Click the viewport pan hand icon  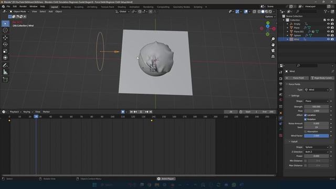(273, 45)
